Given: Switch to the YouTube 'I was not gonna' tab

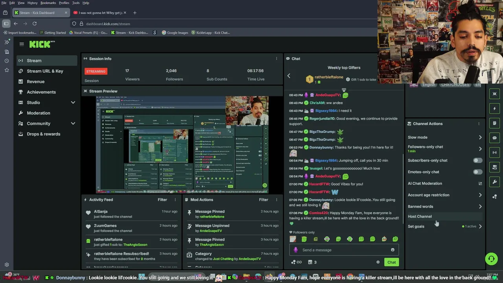Looking at the screenshot, I should (100, 13).
